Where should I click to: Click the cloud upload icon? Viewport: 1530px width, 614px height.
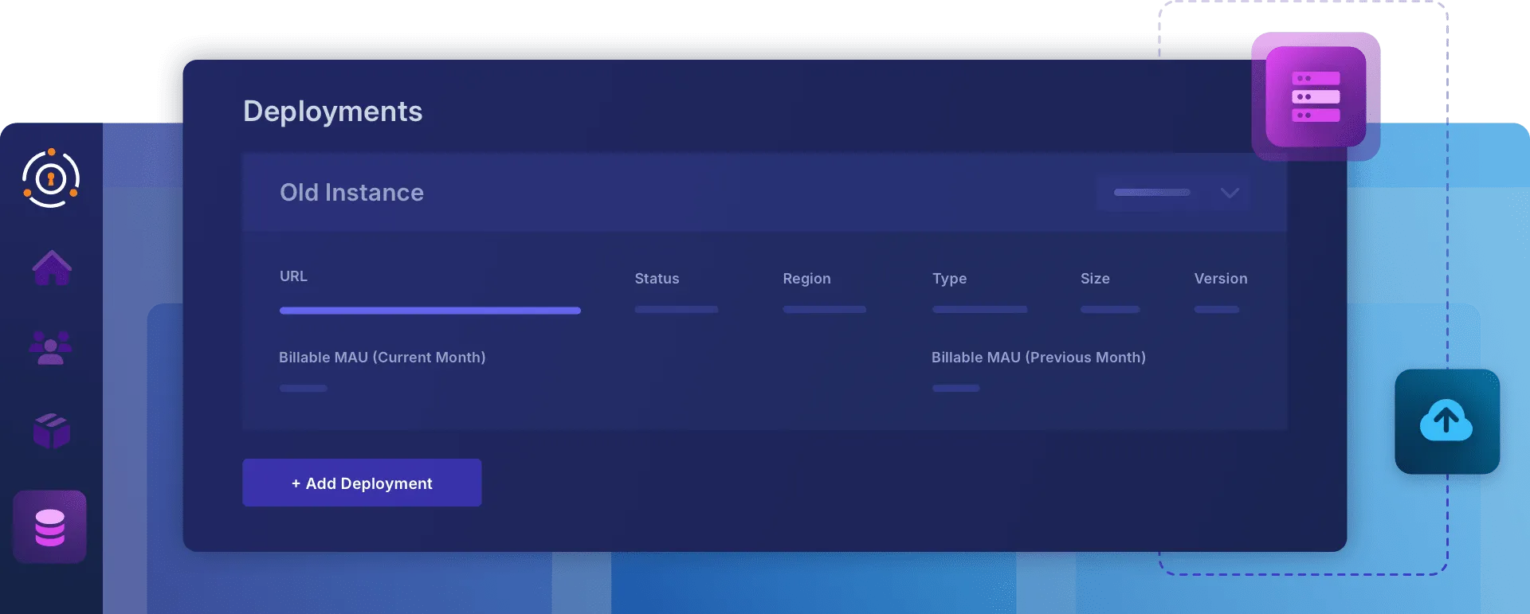click(x=1447, y=421)
